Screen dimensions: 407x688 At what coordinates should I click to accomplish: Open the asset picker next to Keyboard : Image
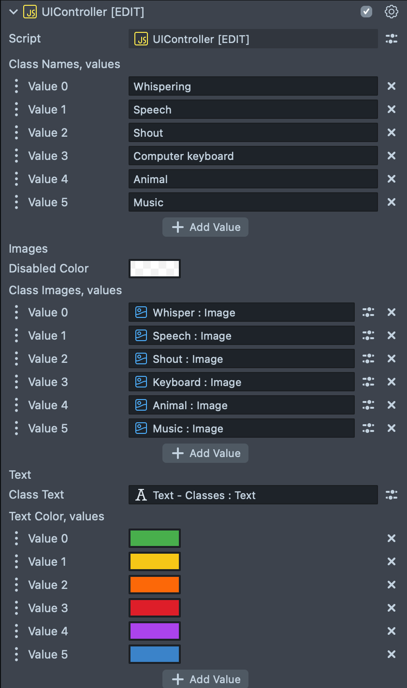(x=368, y=382)
